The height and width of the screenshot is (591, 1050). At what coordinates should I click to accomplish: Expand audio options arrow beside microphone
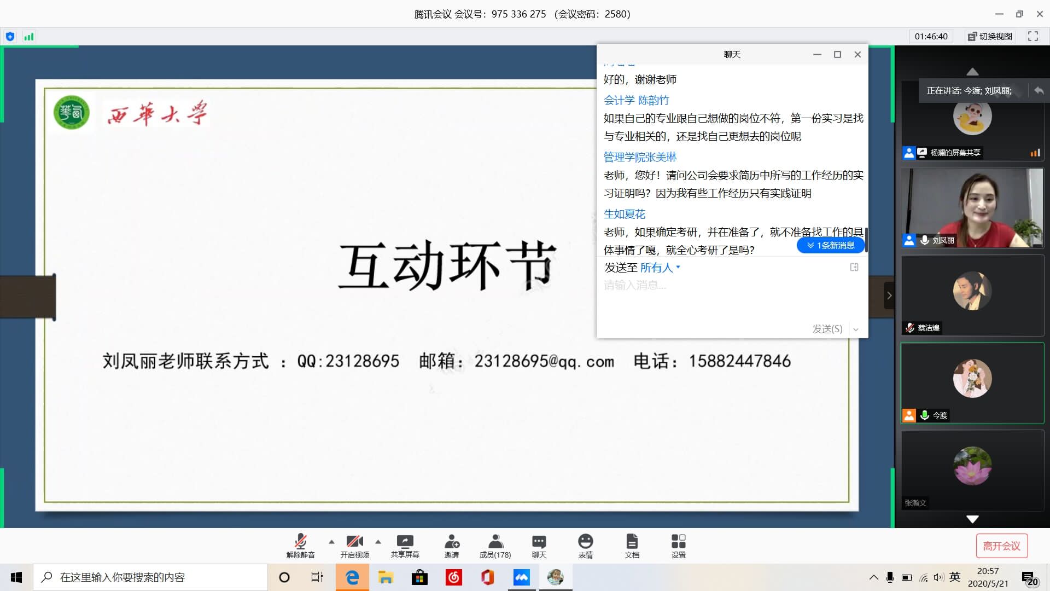[x=331, y=542]
